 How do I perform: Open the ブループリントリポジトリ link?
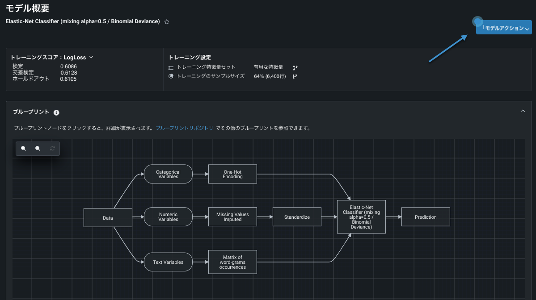pyautogui.click(x=184, y=128)
